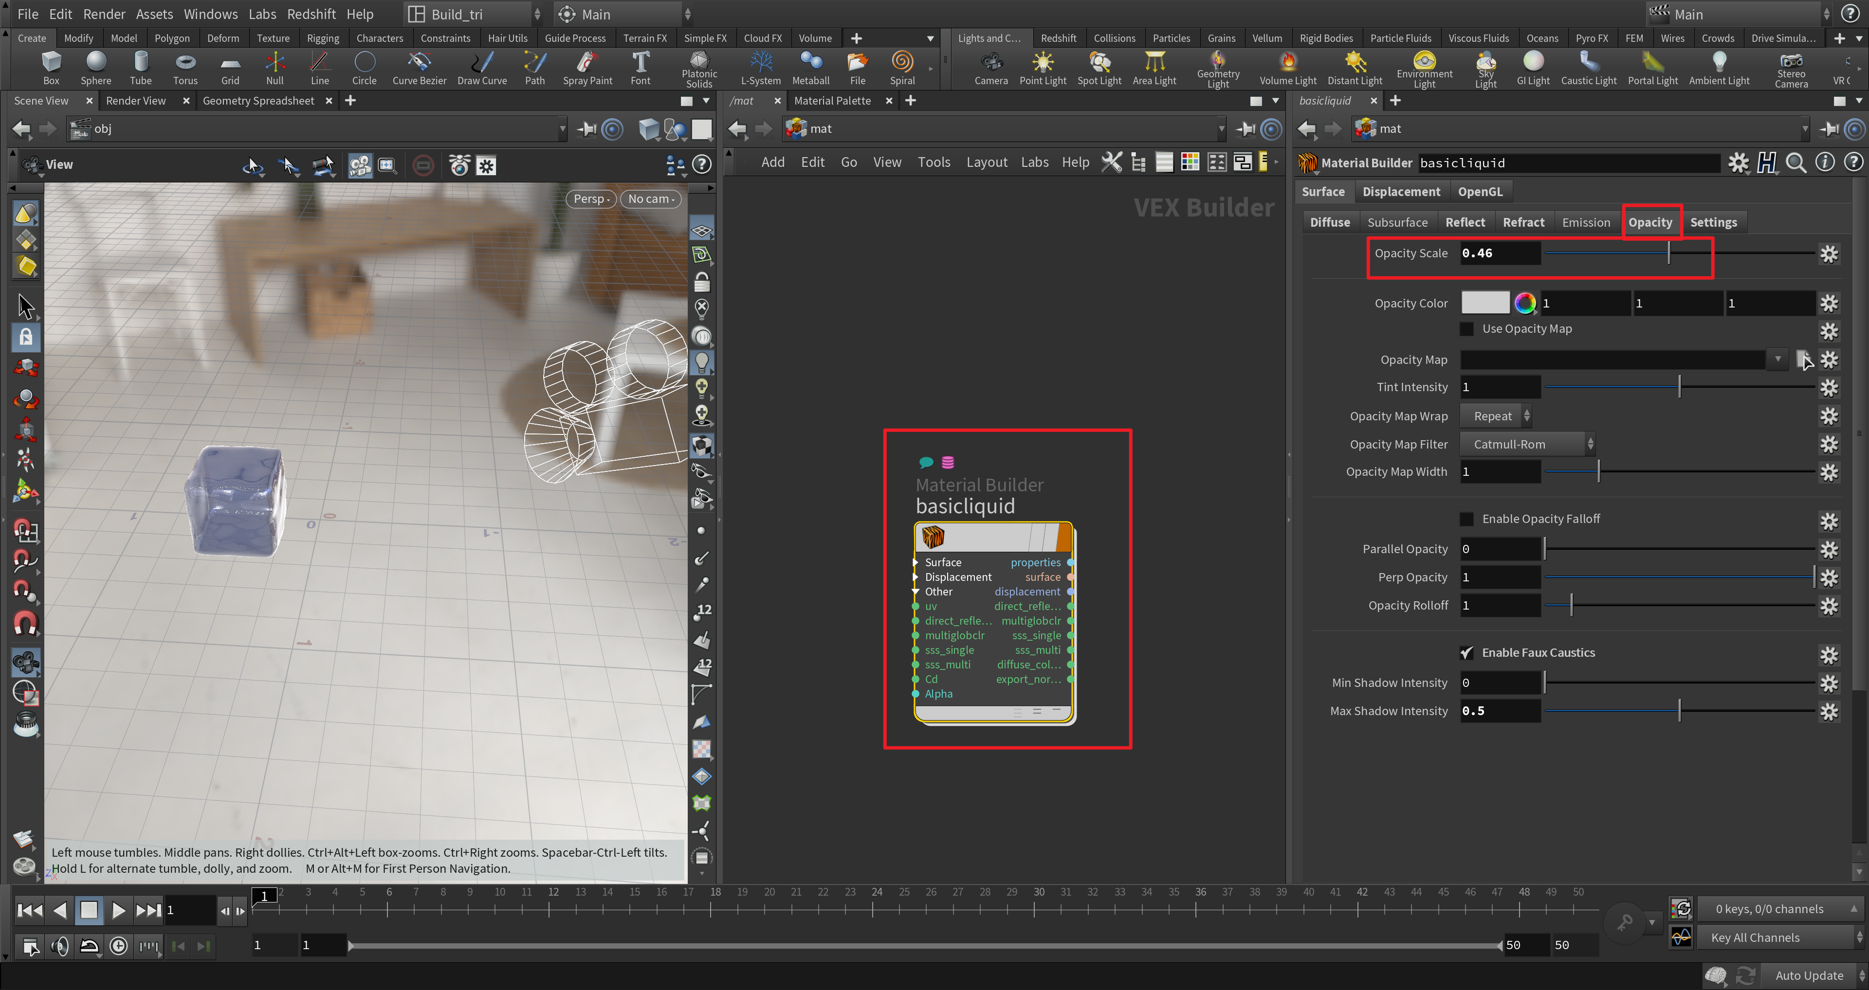Screen dimensions: 1869x990
Task: Click the Opacity Color swatch
Action: tap(1484, 303)
